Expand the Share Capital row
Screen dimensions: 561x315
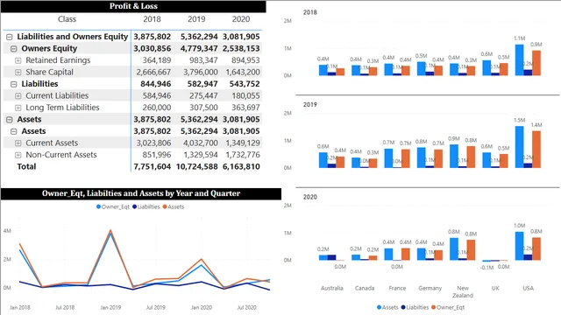18,72
